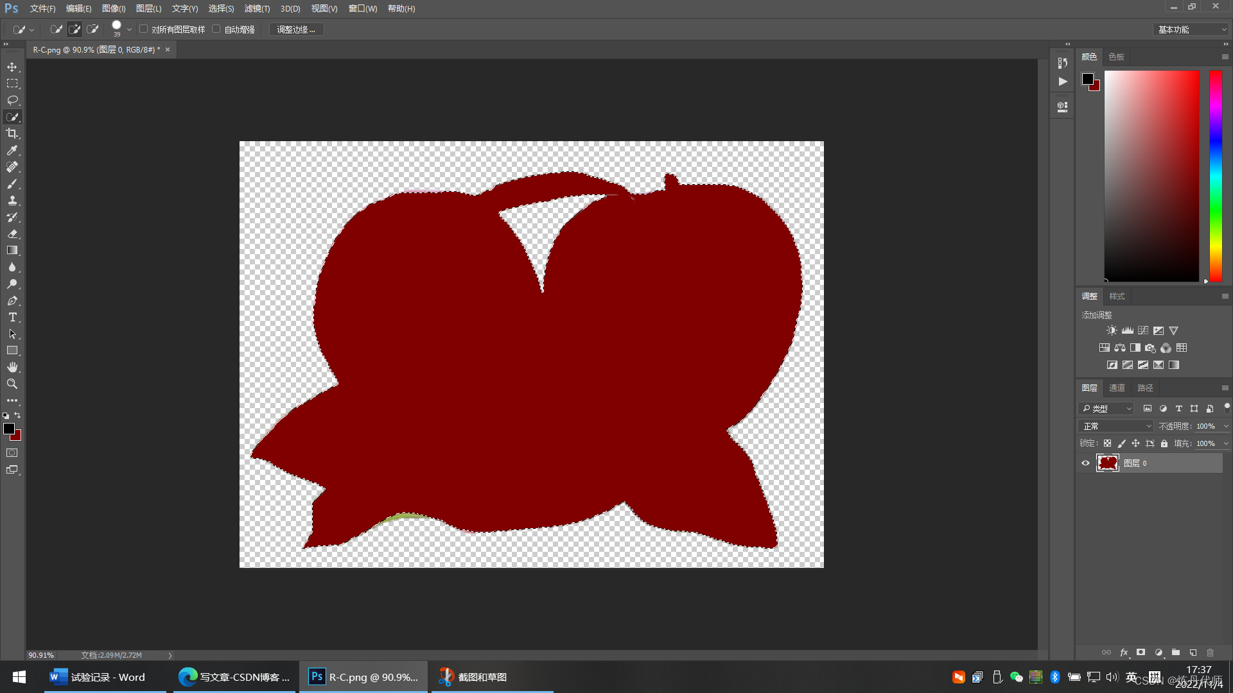Open the layer filter type dropdown
Viewport: 1233px width, 693px height.
tap(1106, 409)
